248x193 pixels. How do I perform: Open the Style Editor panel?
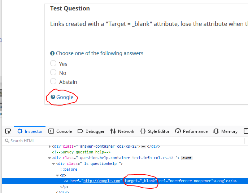click(x=155, y=131)
